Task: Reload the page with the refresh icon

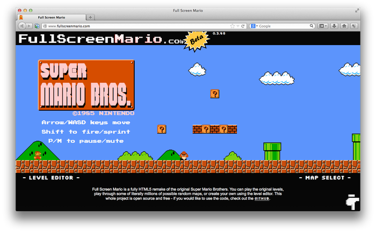Action: [243, 26]
